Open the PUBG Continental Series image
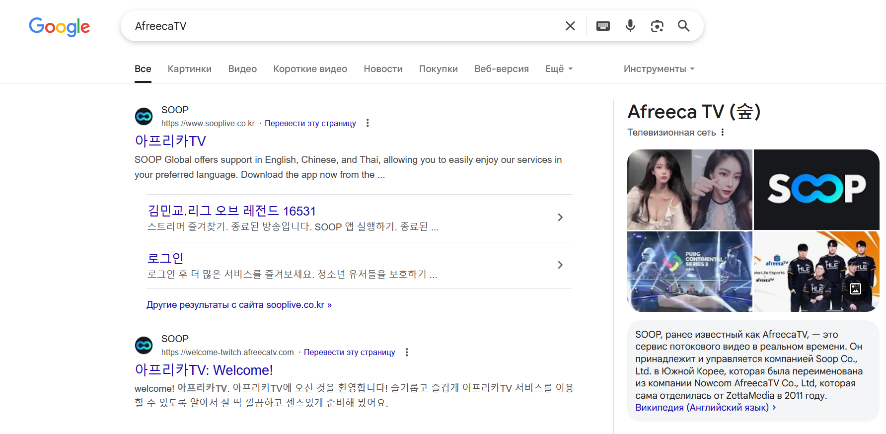This screenshot has height=434, width=886. (x=690, y=272)
